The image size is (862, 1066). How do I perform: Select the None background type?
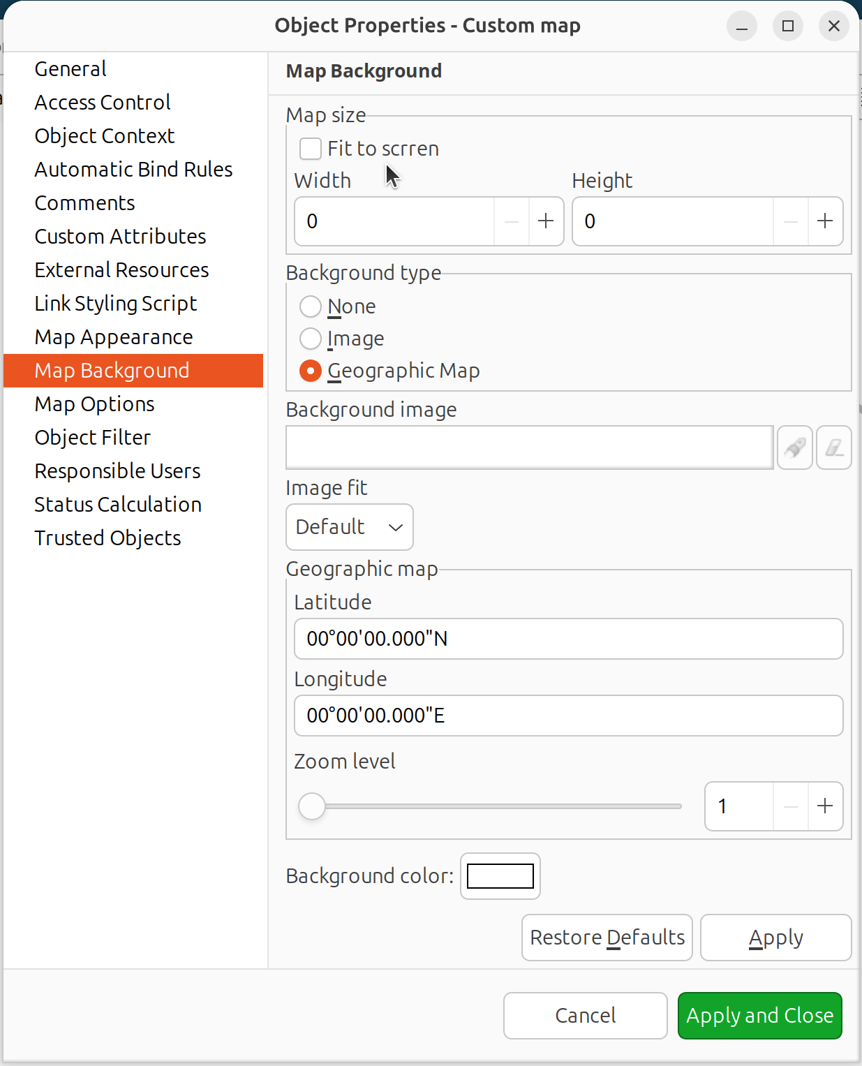click(x=311, y=306)
